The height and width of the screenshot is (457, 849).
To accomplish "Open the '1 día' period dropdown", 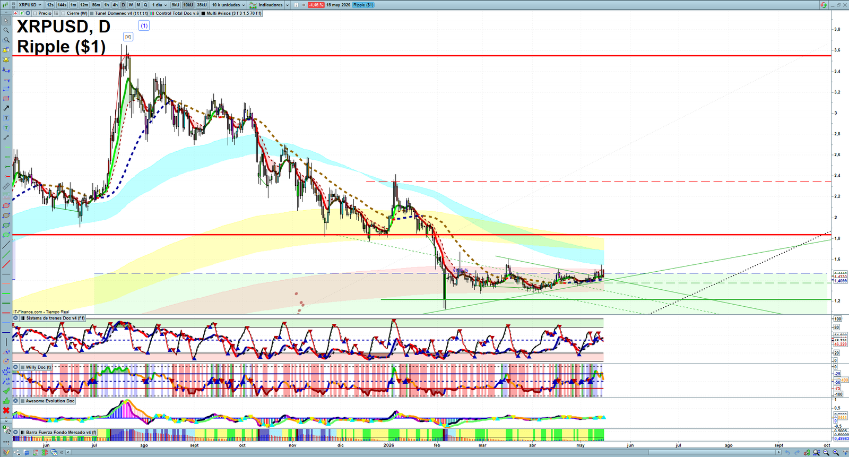I will (x=159, y=5).
